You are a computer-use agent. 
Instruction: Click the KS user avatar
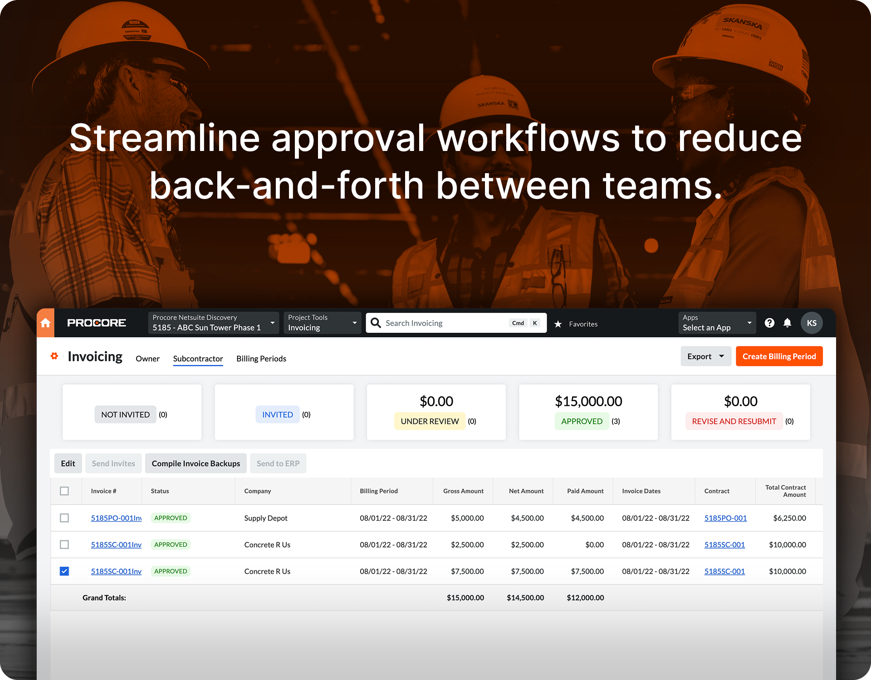tap(812, 323)
